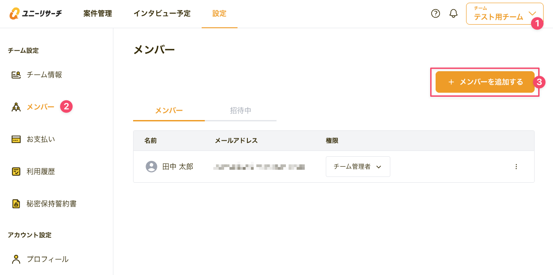Open the help question mark icon
Viewport: 553px width, 275px height.
436,13
